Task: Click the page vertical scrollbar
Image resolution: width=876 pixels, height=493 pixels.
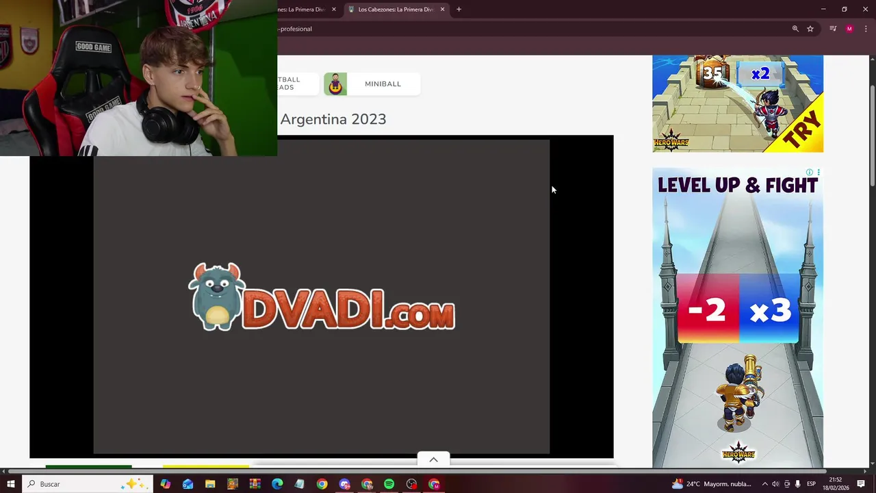Action: [872, 135]
